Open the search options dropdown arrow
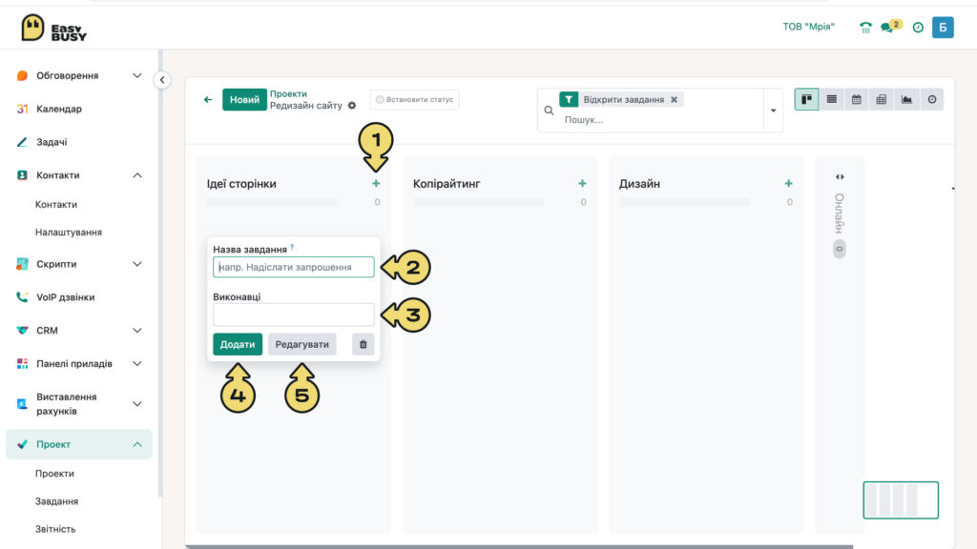 click(773, 111)
